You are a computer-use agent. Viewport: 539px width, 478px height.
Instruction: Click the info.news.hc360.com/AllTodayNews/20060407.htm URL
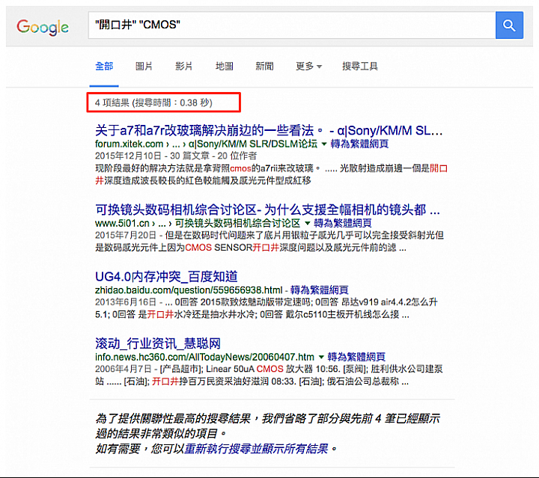(204, 357)
